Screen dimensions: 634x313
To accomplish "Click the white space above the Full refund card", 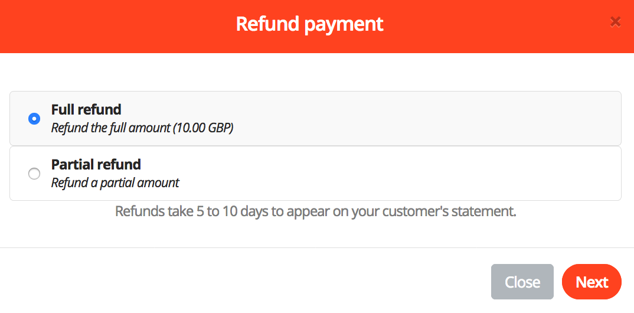I will click(x=316, y=72).
